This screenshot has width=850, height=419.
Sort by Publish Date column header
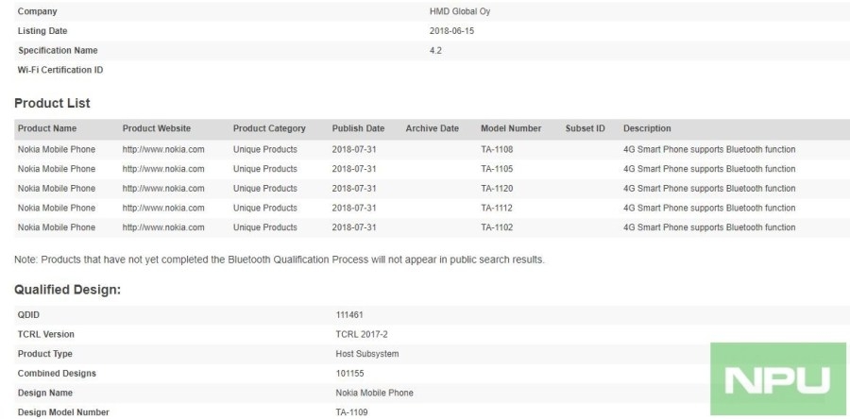pos(358,128)
